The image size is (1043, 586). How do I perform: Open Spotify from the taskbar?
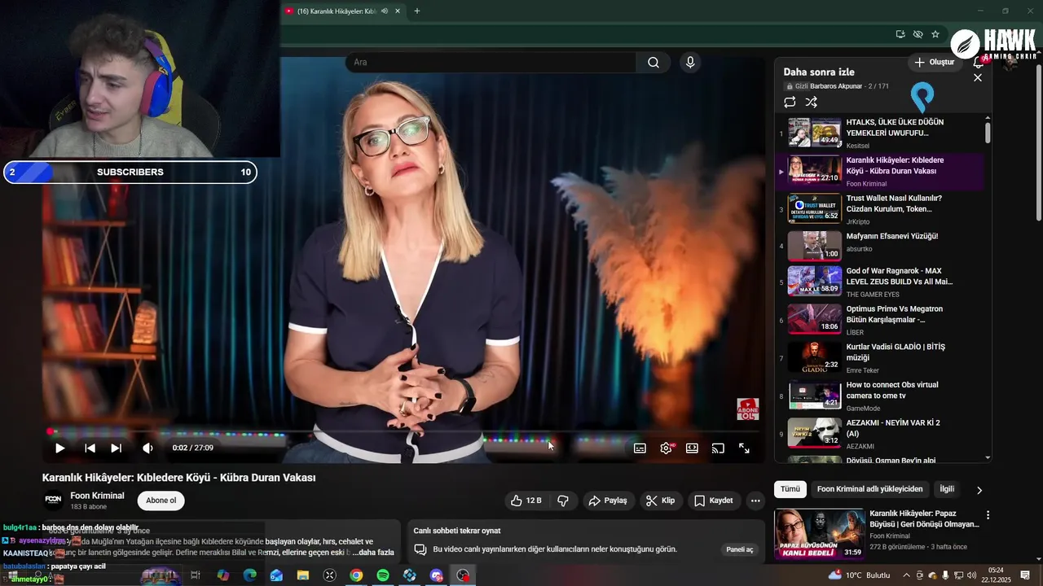pyautogui.click(x=383, y=575)
